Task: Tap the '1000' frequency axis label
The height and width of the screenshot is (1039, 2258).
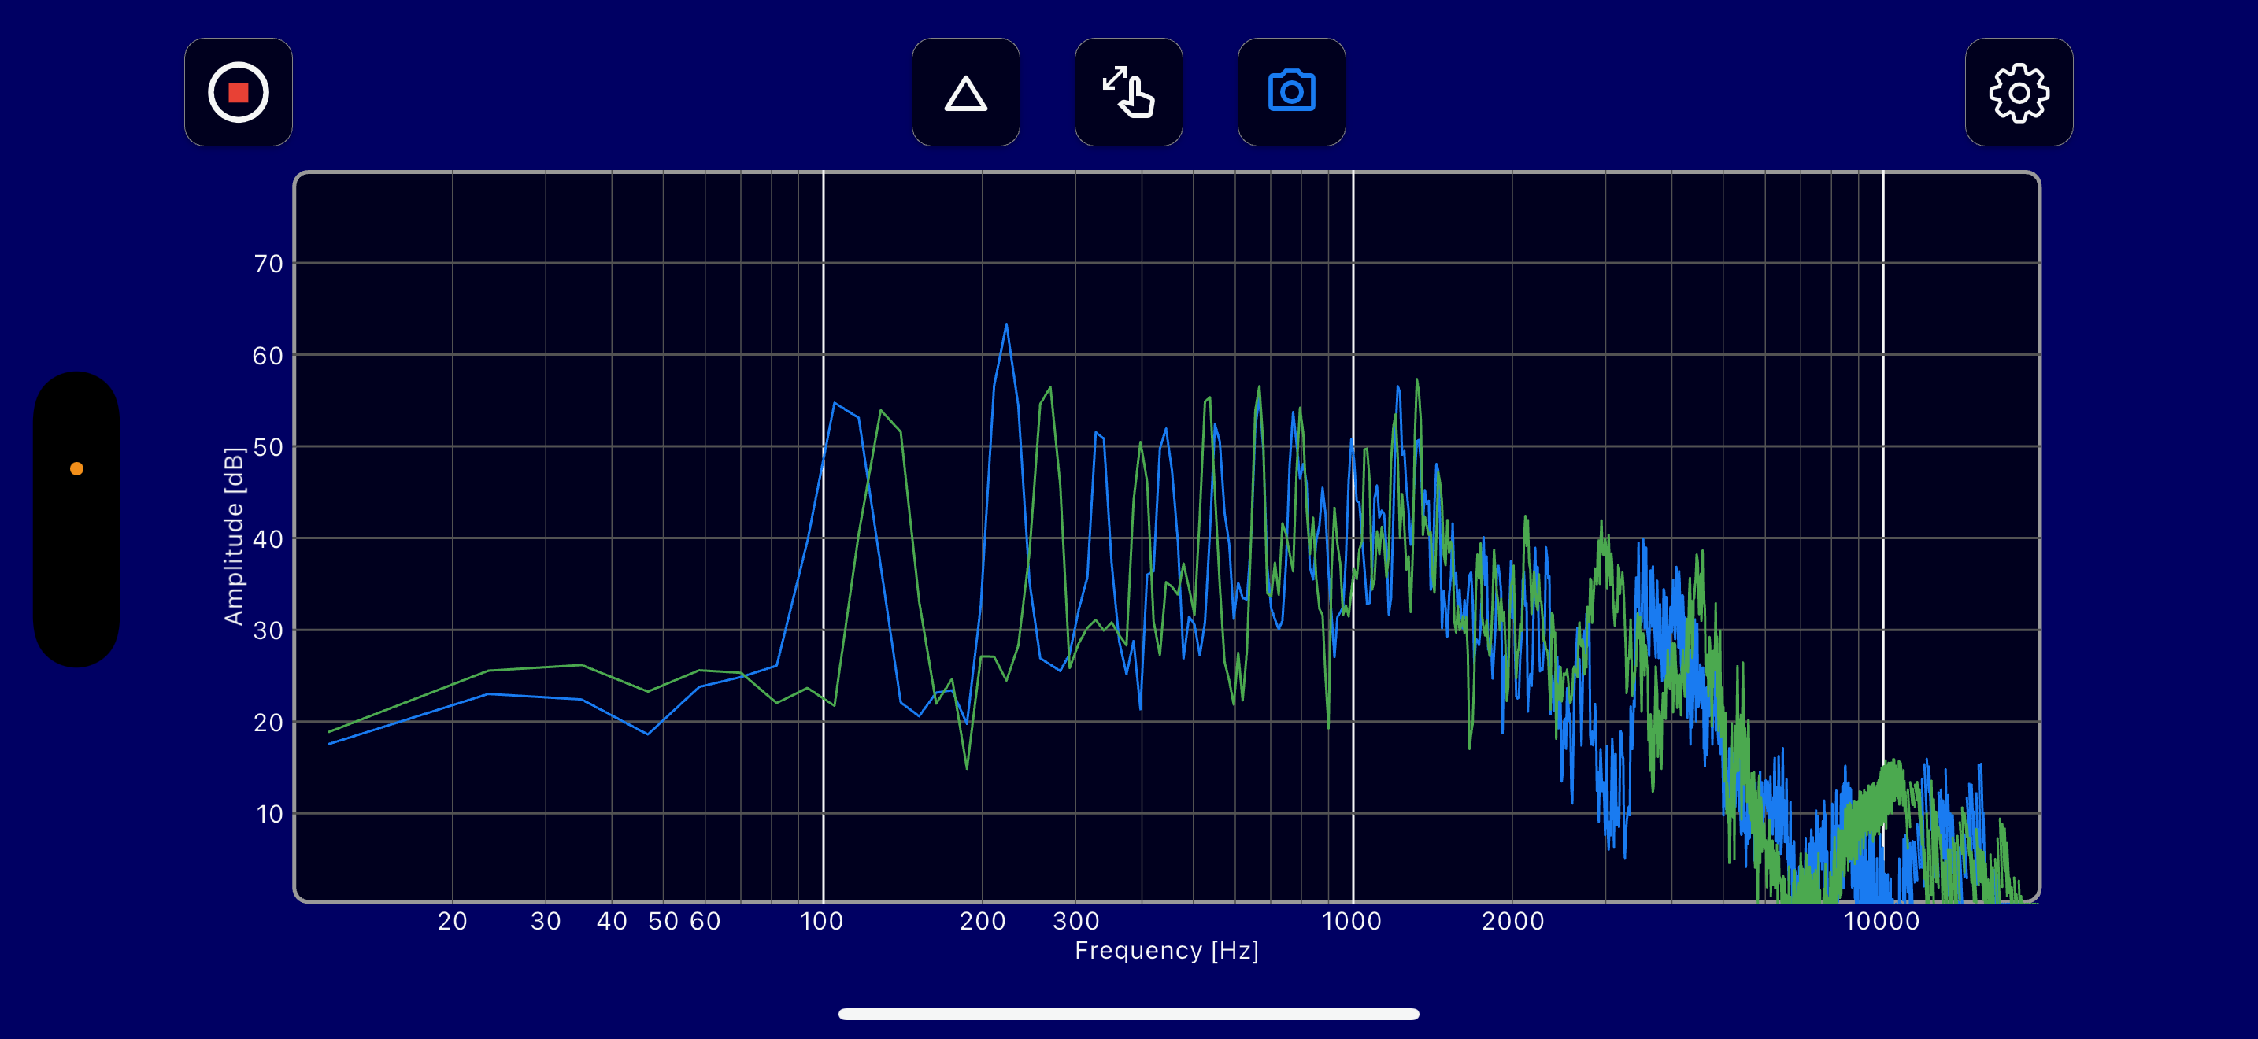Action: point(1352,921)
